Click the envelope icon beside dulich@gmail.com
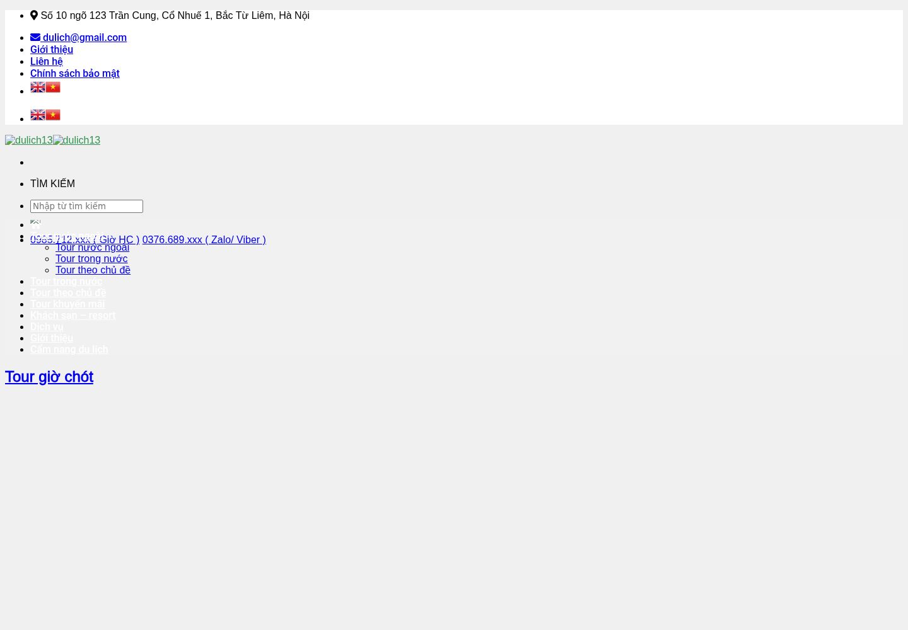Viewport: 908px width, 630px height. 35,37
